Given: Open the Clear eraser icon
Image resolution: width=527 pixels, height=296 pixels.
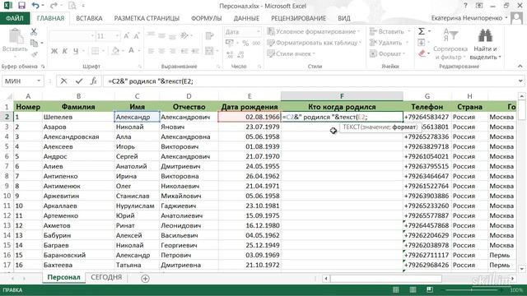Looking at the screenshot, I should 422,53.
